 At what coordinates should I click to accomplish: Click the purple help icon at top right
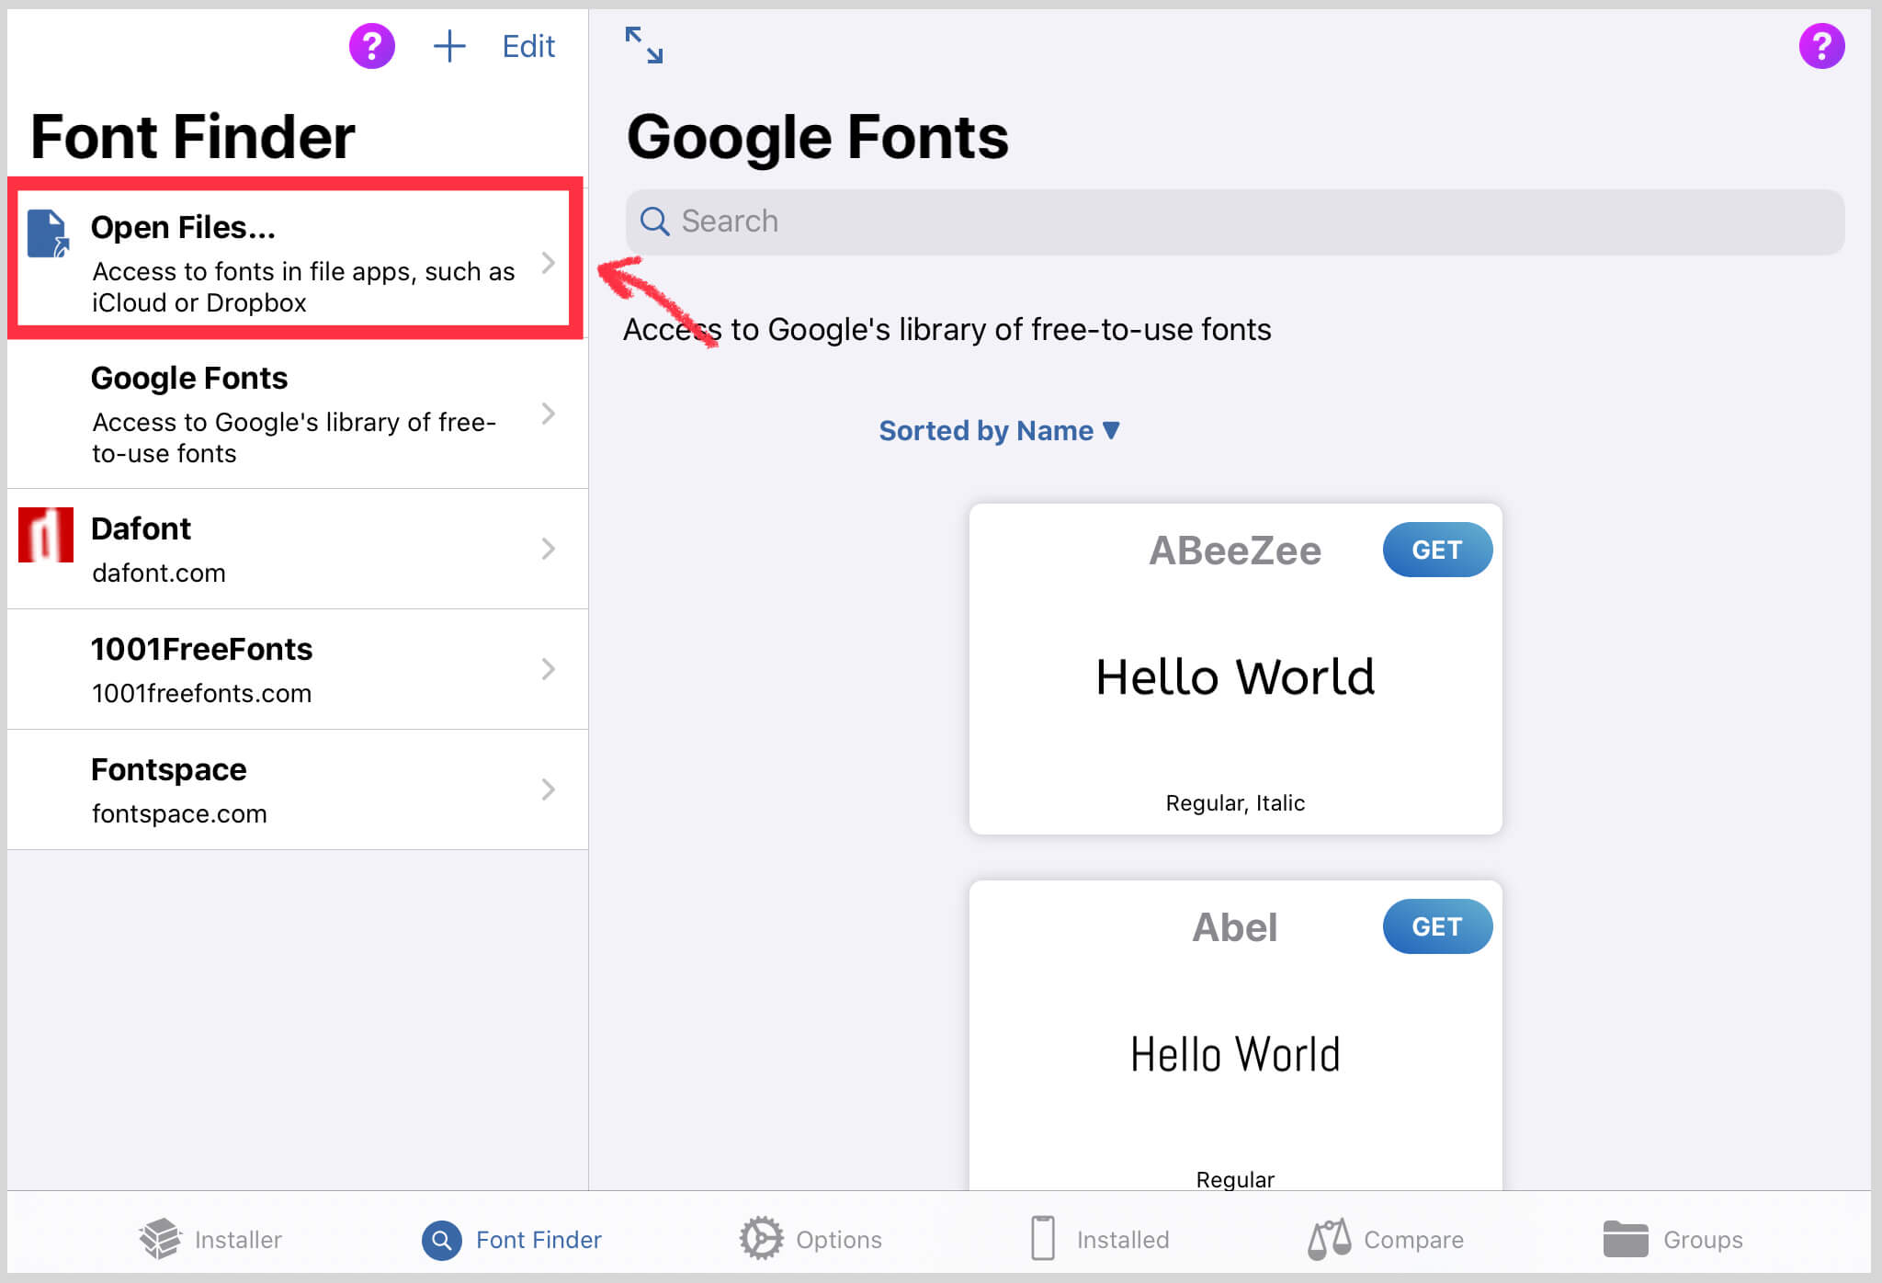1820,46
